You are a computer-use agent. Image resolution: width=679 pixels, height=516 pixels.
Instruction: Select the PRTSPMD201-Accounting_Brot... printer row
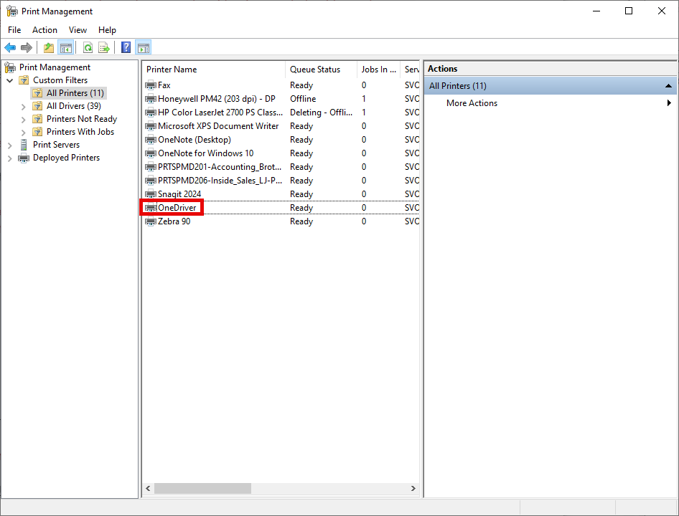pos(281,167)
